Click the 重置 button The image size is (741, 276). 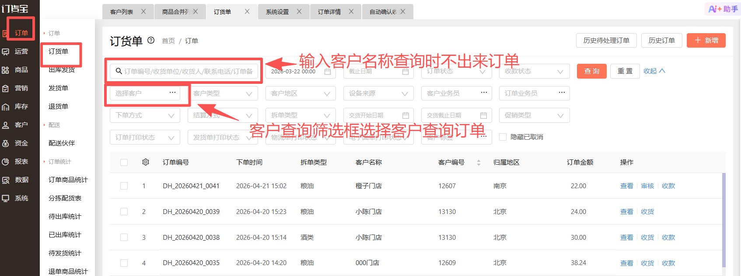coord(625,71)
